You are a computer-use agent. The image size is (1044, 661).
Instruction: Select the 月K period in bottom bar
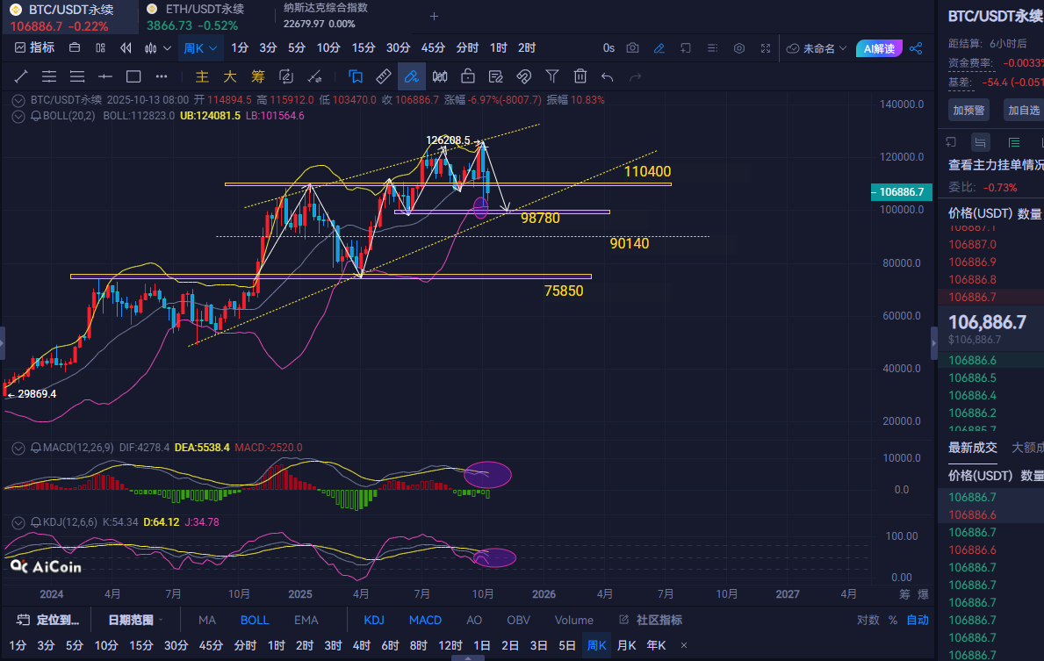pyautogui.click(x=627, y=645)
